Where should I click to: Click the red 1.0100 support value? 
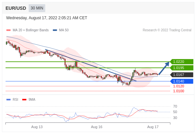179,91
